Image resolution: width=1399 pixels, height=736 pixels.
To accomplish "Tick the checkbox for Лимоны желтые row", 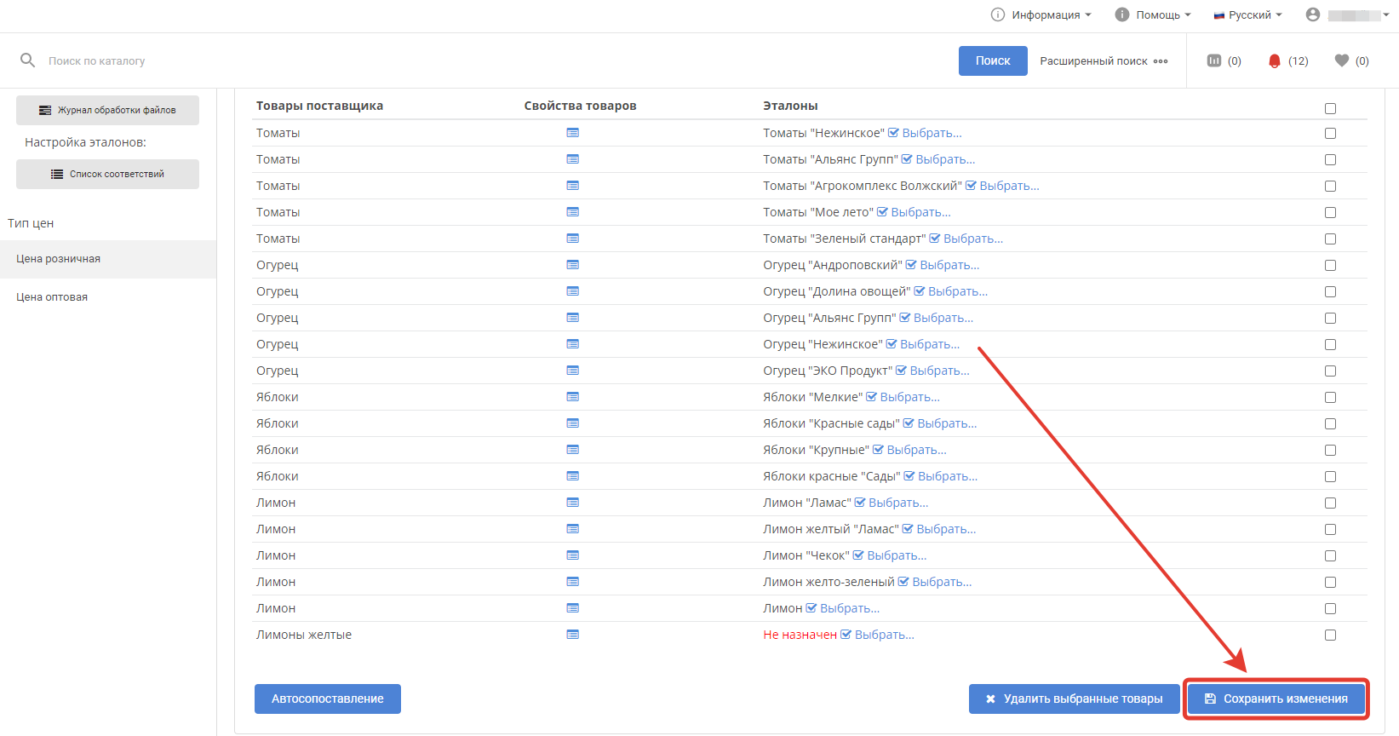I will coord(1330,635).
